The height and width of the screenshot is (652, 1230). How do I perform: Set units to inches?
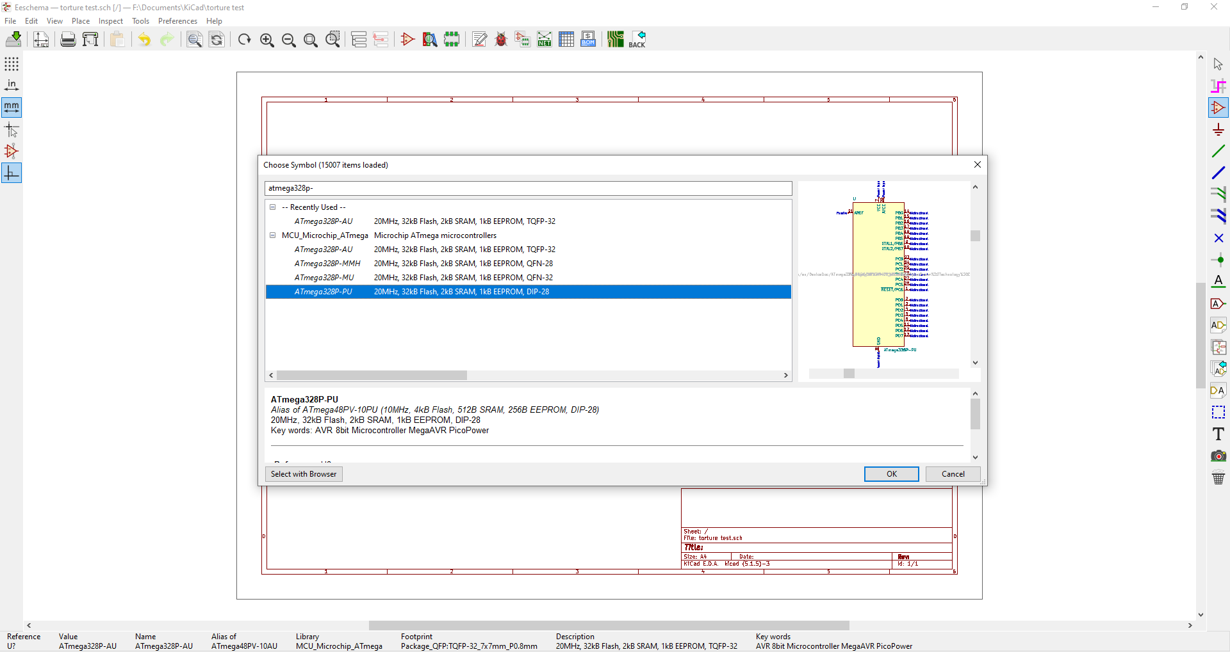[12, 86]
